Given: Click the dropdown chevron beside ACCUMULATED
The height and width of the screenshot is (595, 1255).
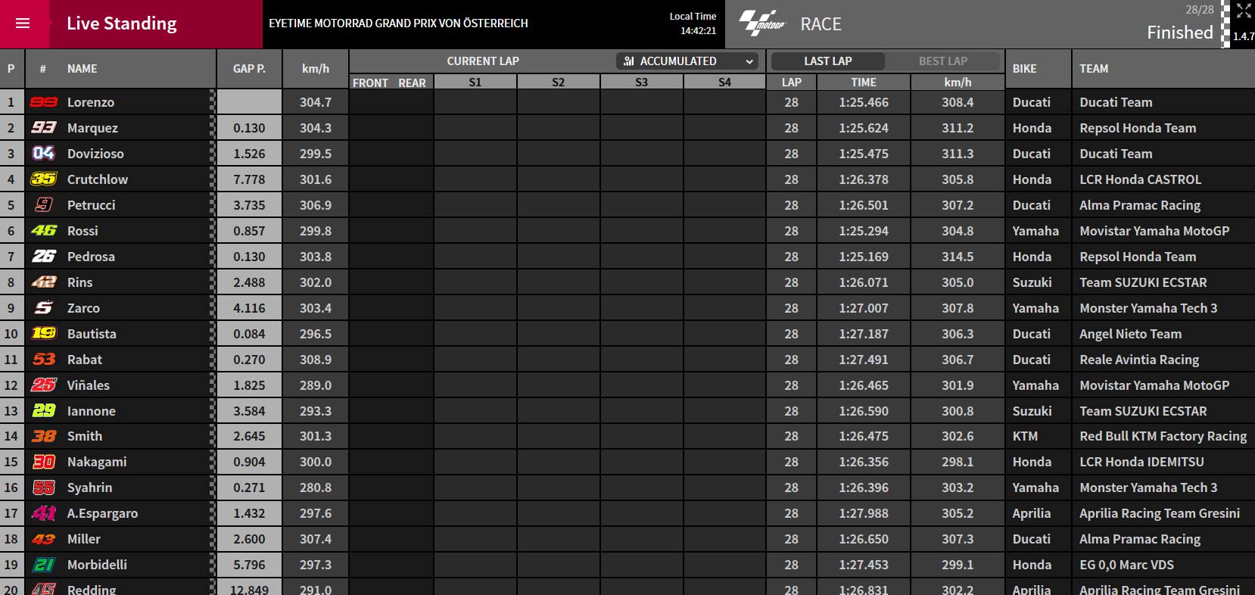Looking at the screenshot, I should 749,61.
